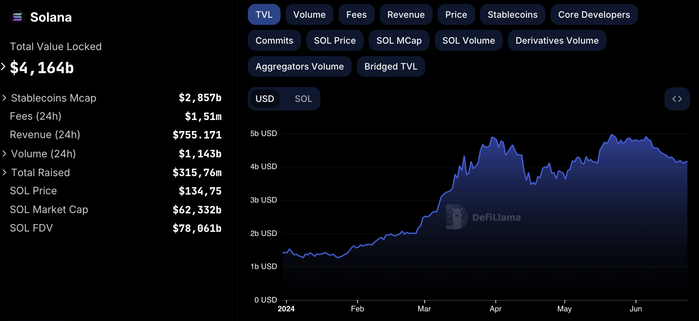Image resolution: width=699 pixels, height=321 pixels.
Task: Click the Revenue (24h) label
Action: pos(45,135)
